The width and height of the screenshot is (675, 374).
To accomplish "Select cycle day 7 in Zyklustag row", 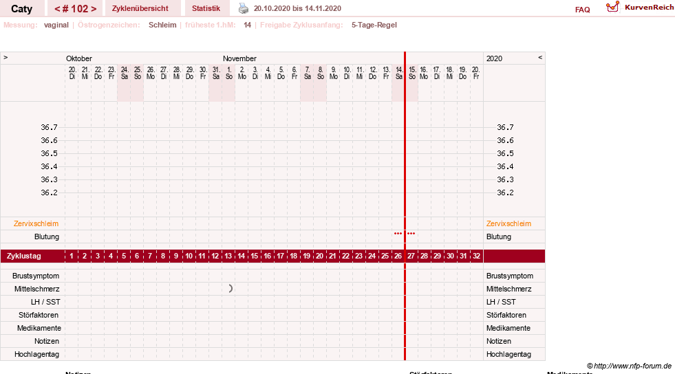I will tap(150, 256).
